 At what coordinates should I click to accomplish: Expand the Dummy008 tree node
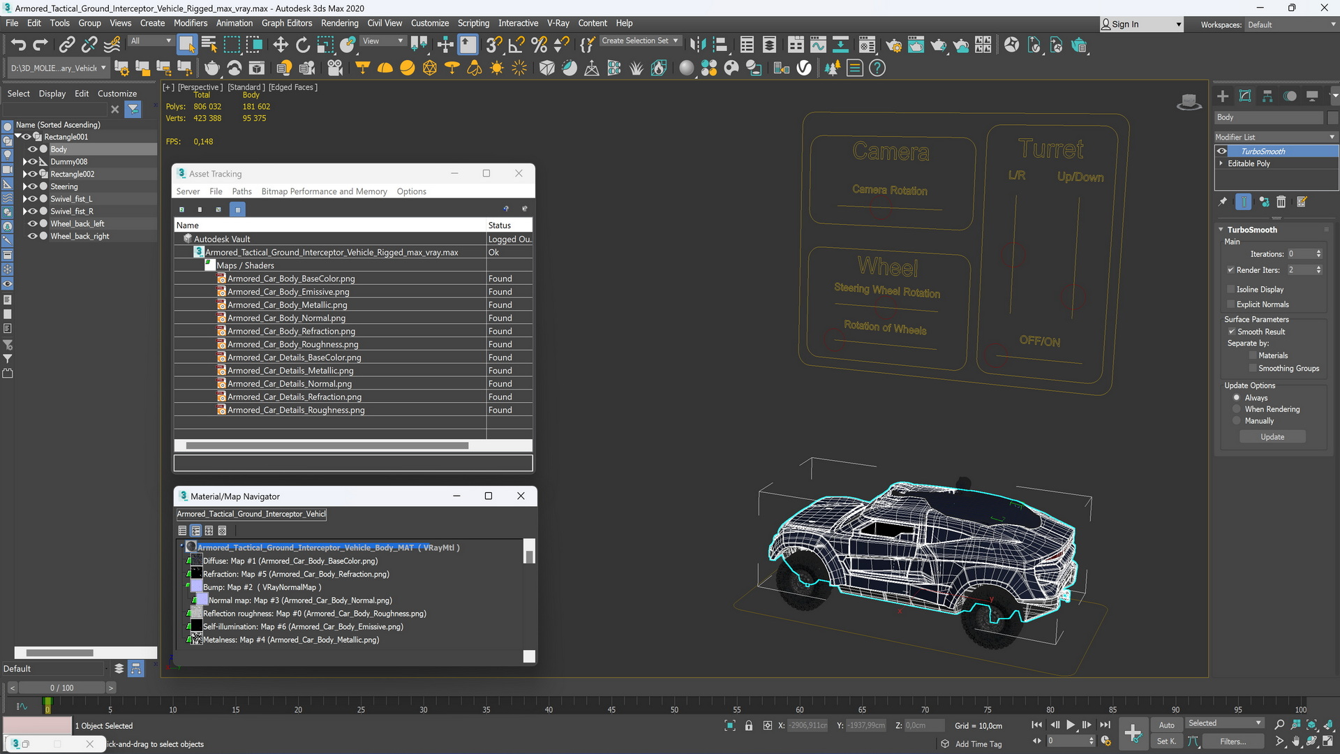coord(24,162)
